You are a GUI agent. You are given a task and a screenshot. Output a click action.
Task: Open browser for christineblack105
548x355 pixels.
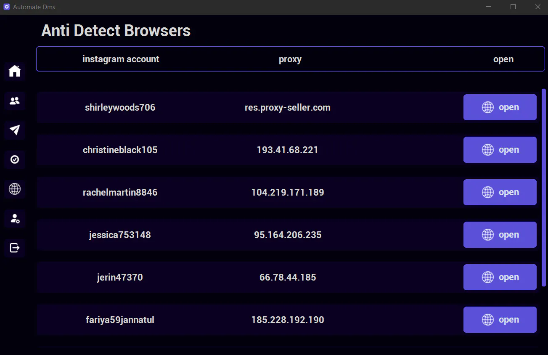tap(500, 150)
